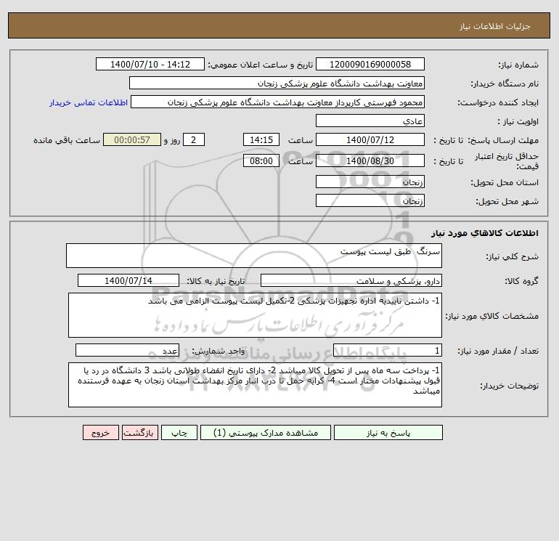Click the label شهر محل تحویل
Screen dimensions: 559x541
click(507, 201)
